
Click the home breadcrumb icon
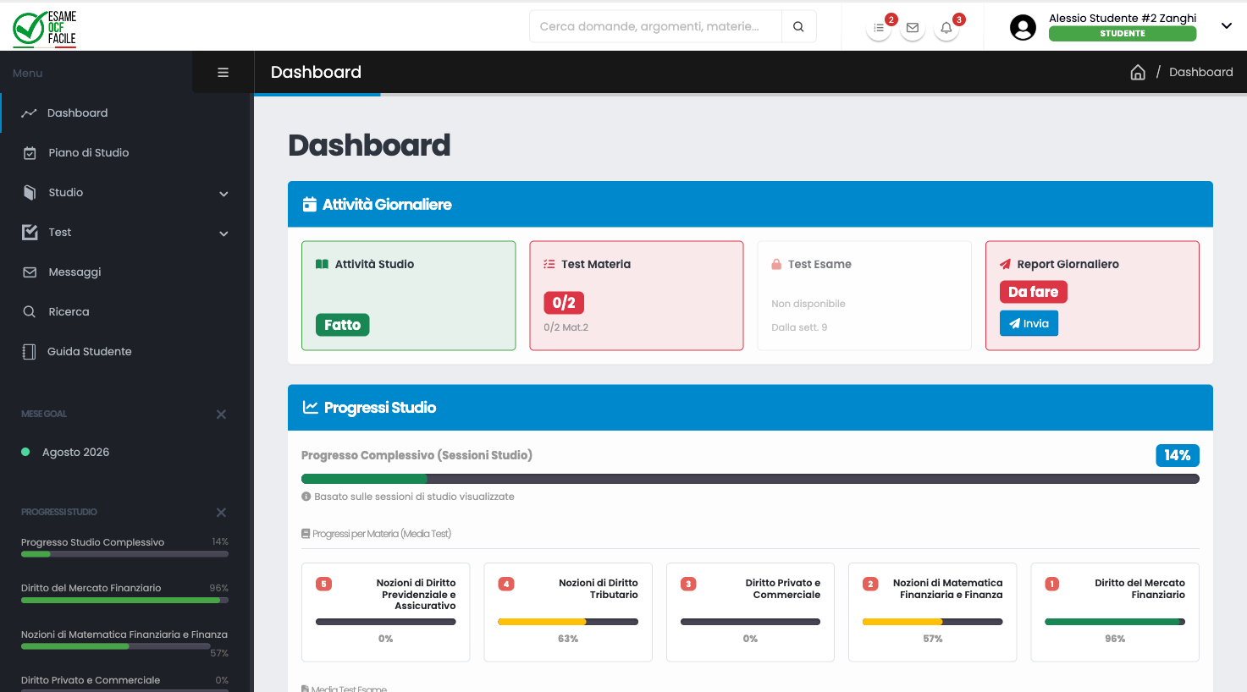click(1137, 72)
